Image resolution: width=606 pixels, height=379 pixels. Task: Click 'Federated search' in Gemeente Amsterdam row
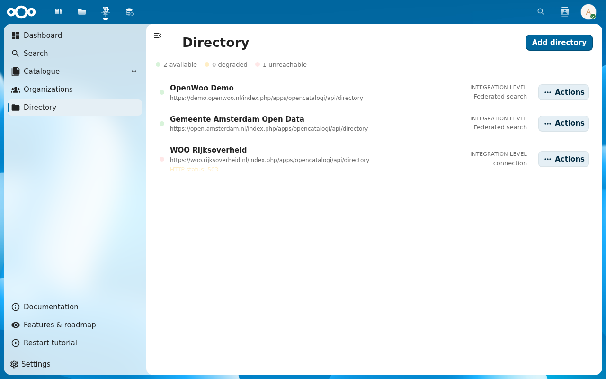coord(500,127)
